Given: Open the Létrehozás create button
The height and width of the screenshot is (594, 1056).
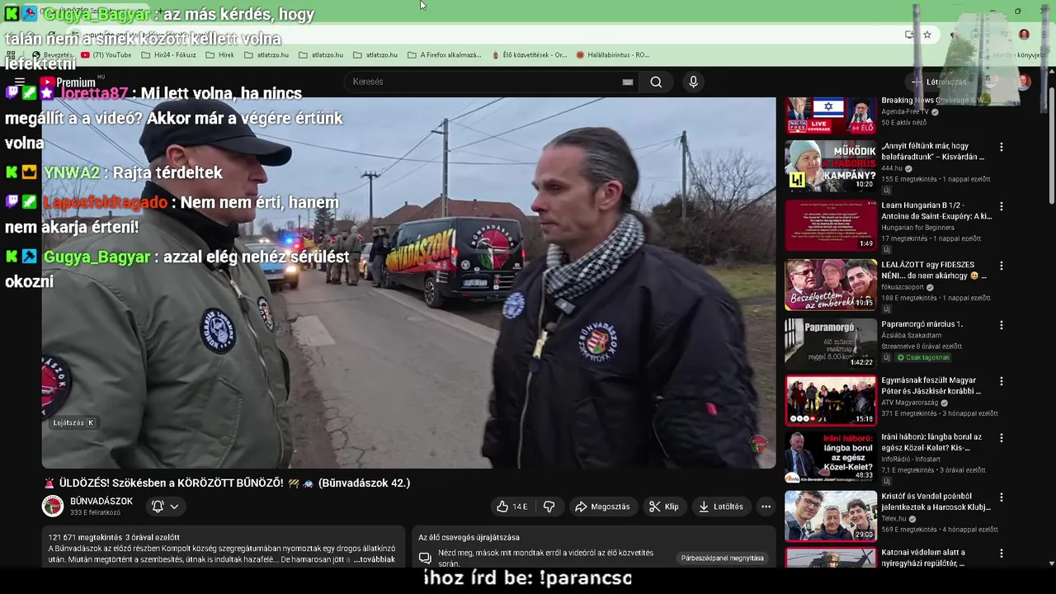Looking at the screenshot, I should tap(939, 82).
